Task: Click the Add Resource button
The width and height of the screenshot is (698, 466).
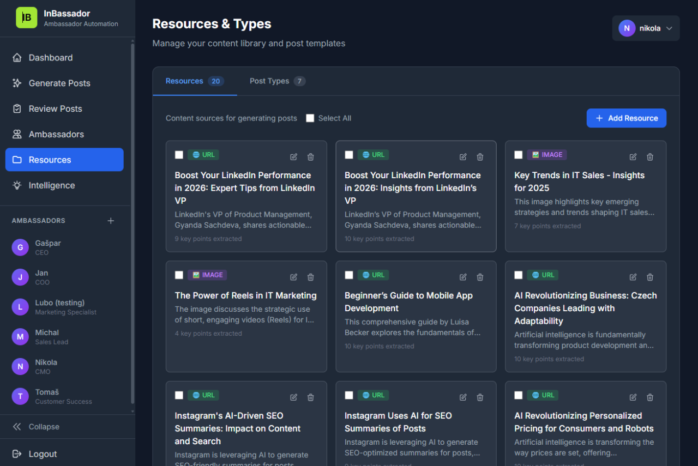Action: click(x=626, y=118)
